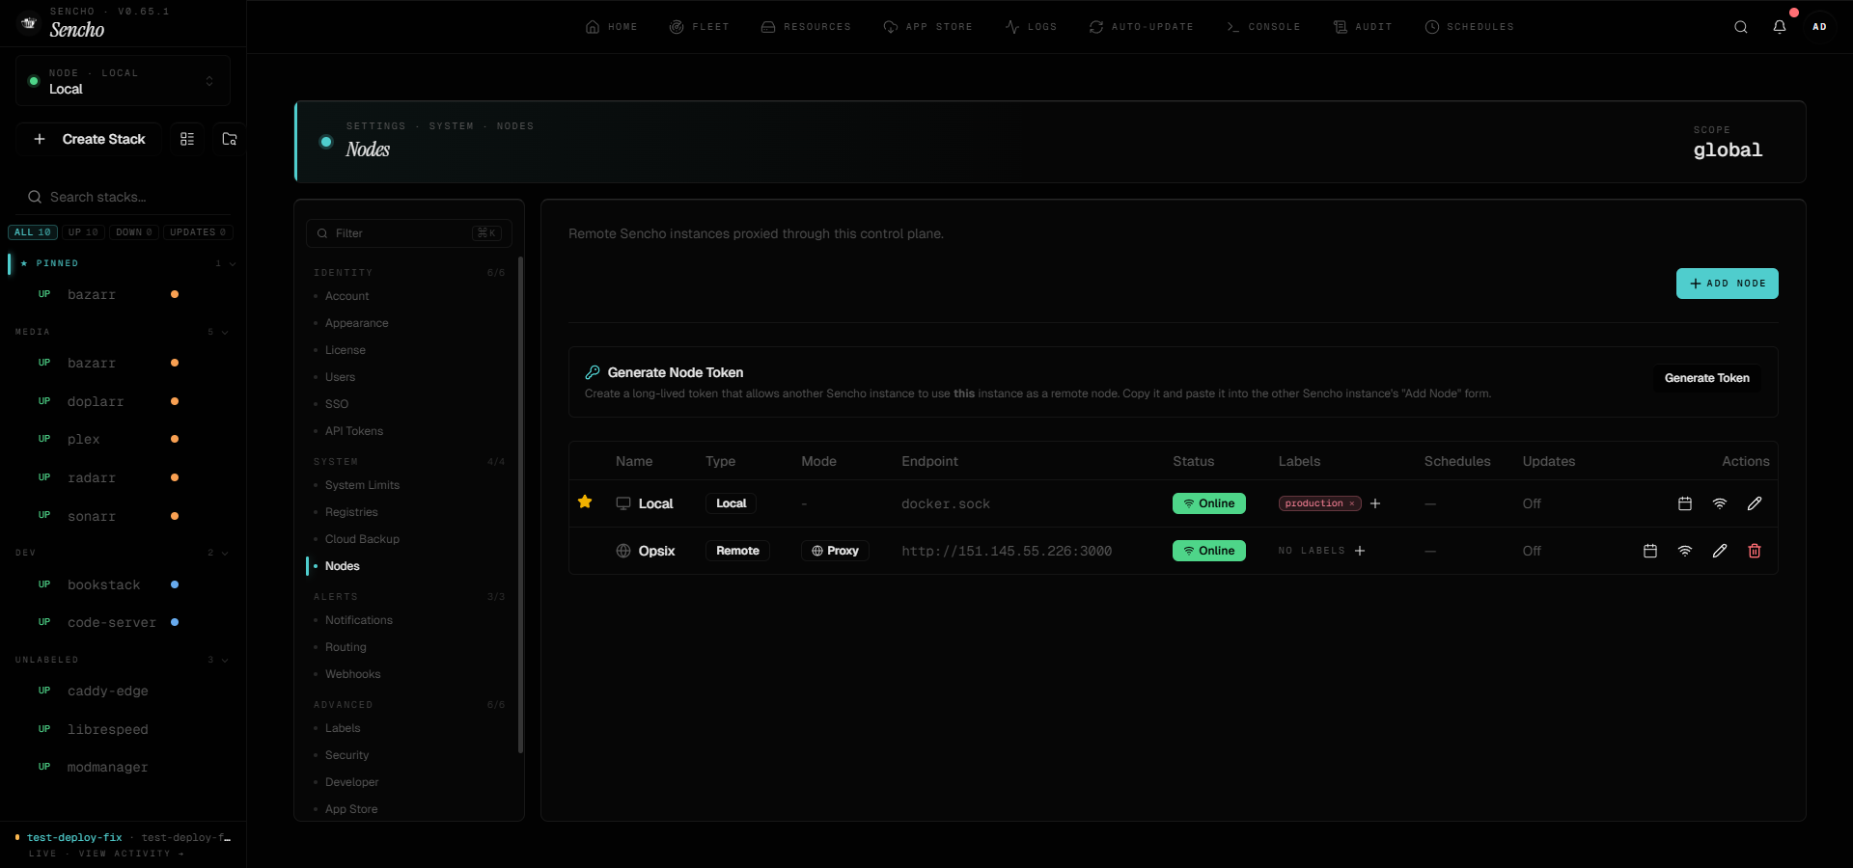Viewport: 1853px width, 868px height.
Task: Open System Limits settings
Action: [x=362, y=485]
